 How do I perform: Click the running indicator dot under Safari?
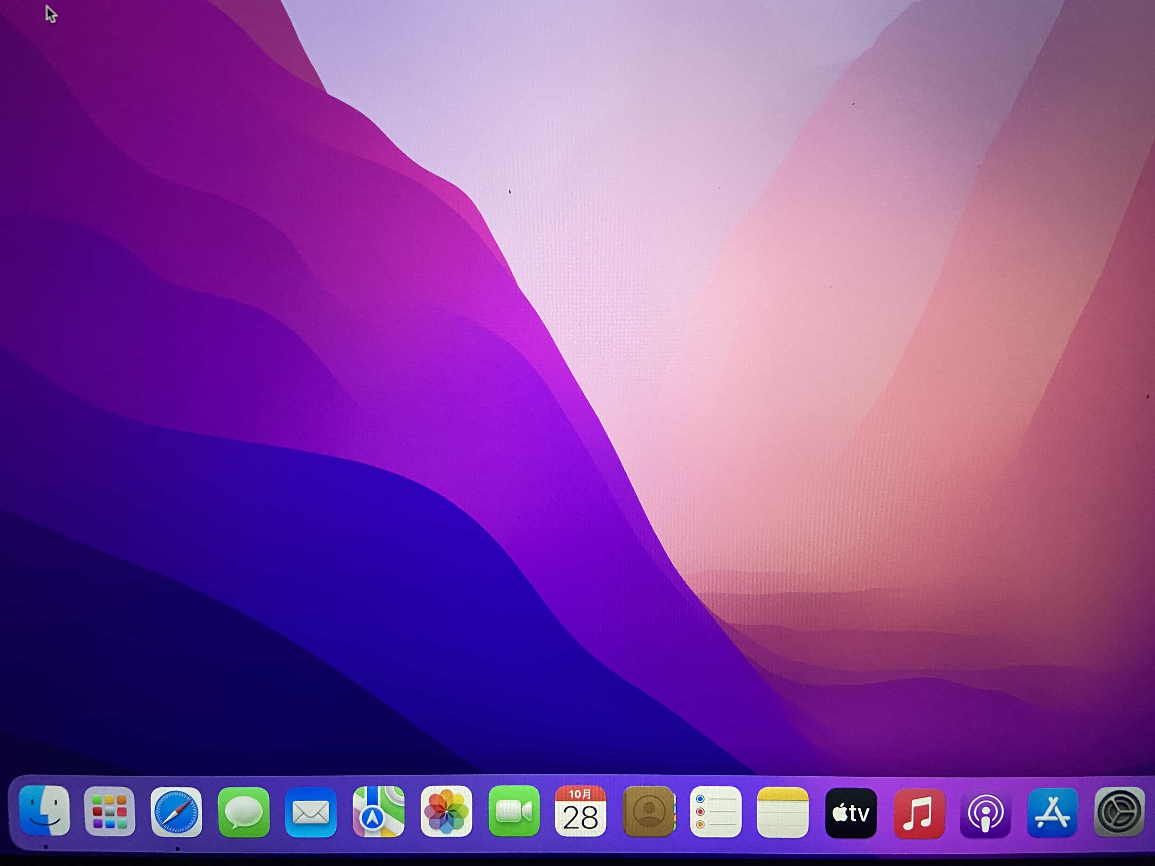[178, 848]
